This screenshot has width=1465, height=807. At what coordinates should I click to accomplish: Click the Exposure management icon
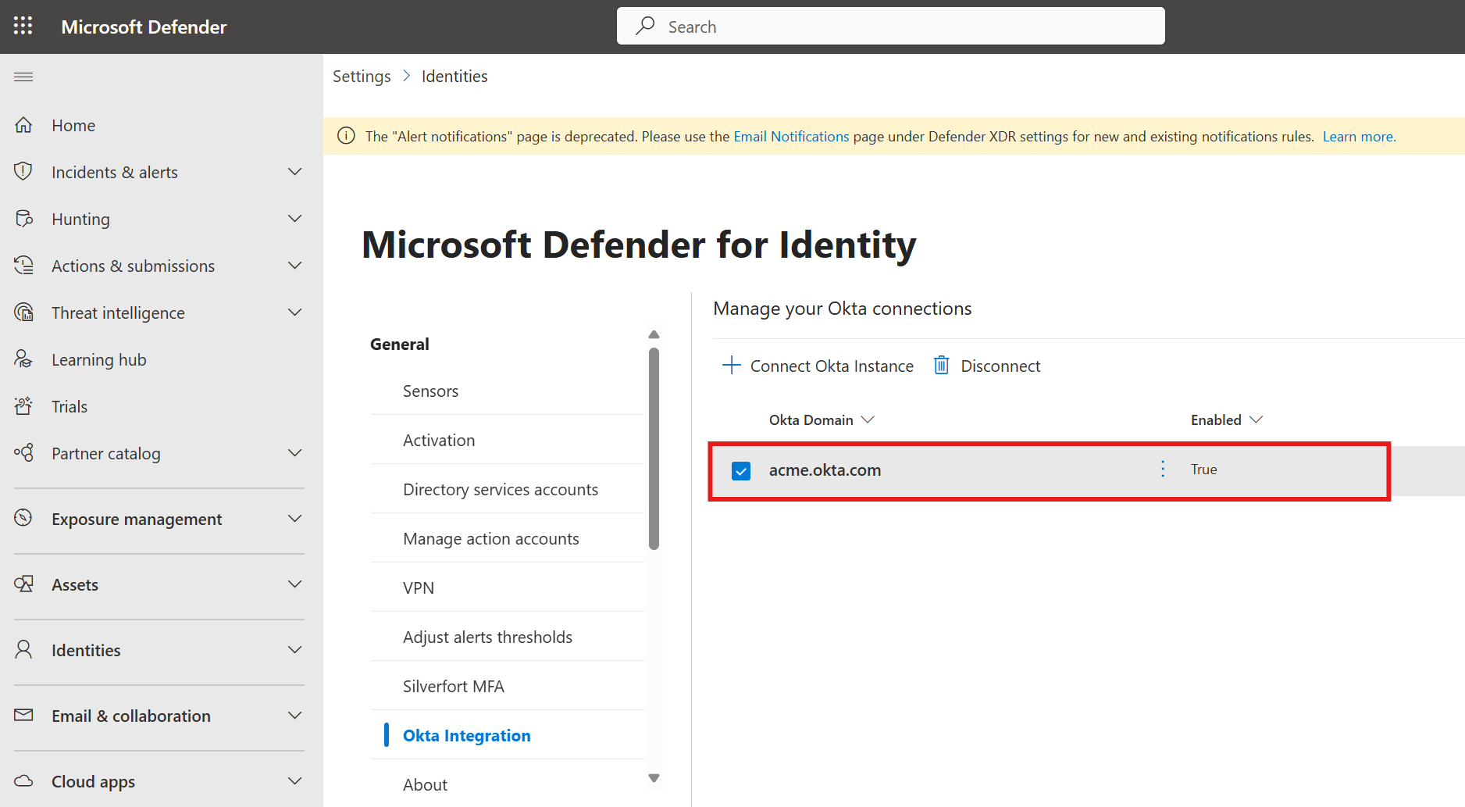point(23,518)
